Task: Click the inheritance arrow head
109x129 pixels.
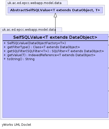Action: tap(55, 15)
